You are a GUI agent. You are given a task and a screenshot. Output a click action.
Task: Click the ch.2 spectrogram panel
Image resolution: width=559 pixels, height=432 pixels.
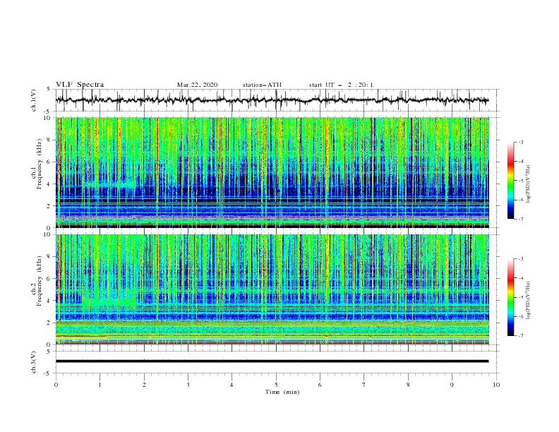pos(272,289)
